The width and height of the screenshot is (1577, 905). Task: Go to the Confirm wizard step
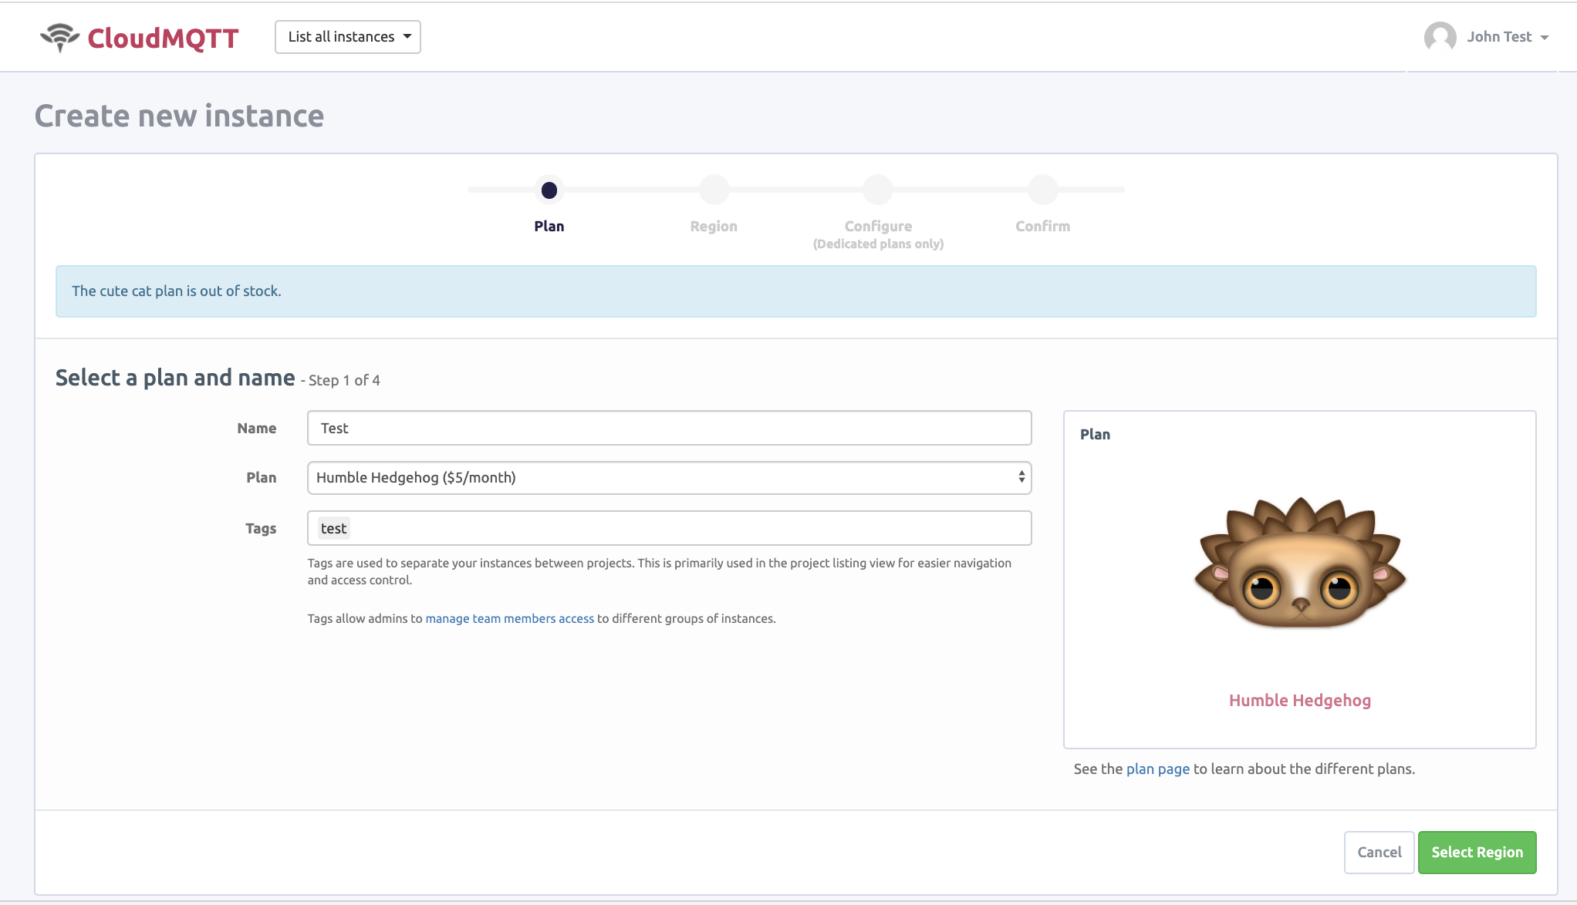pyautogui.click(x=1042, y=226)
